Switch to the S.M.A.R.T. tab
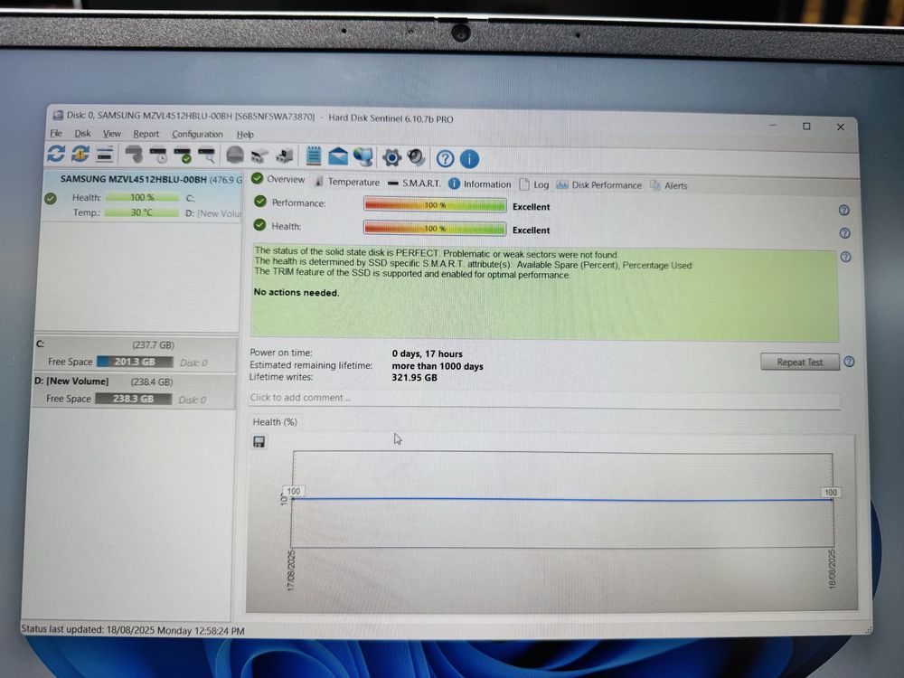904x678 pixels. coord(414,184)
